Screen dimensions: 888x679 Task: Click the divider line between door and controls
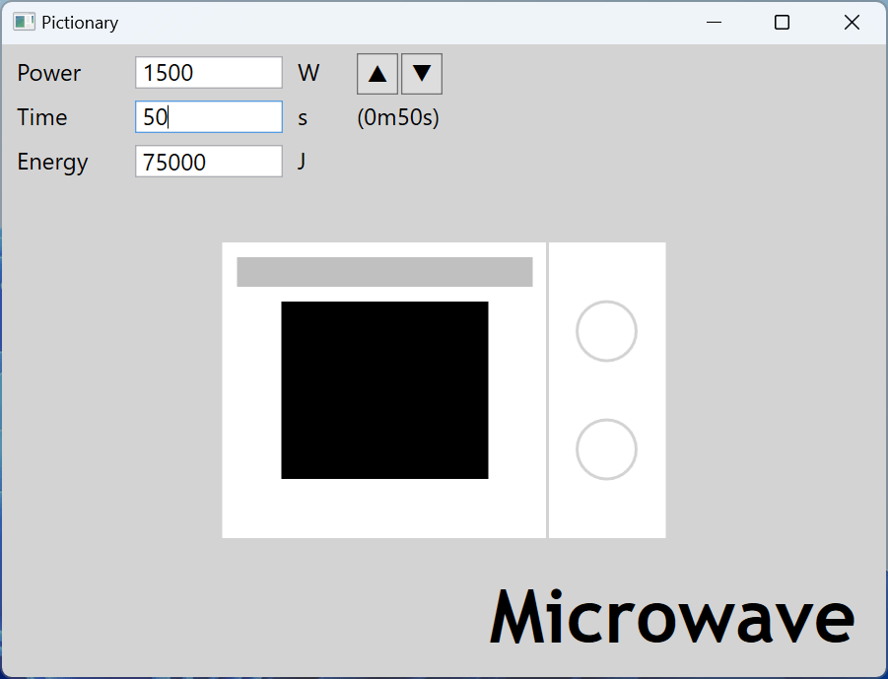[548, 389]
